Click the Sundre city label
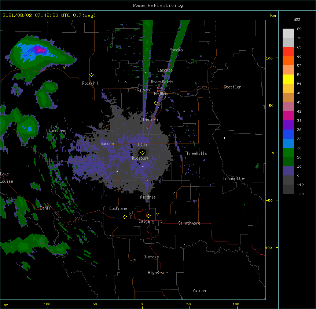Image resolution: width=316 pixels, height=309 pixels. [x=107, y=143]
